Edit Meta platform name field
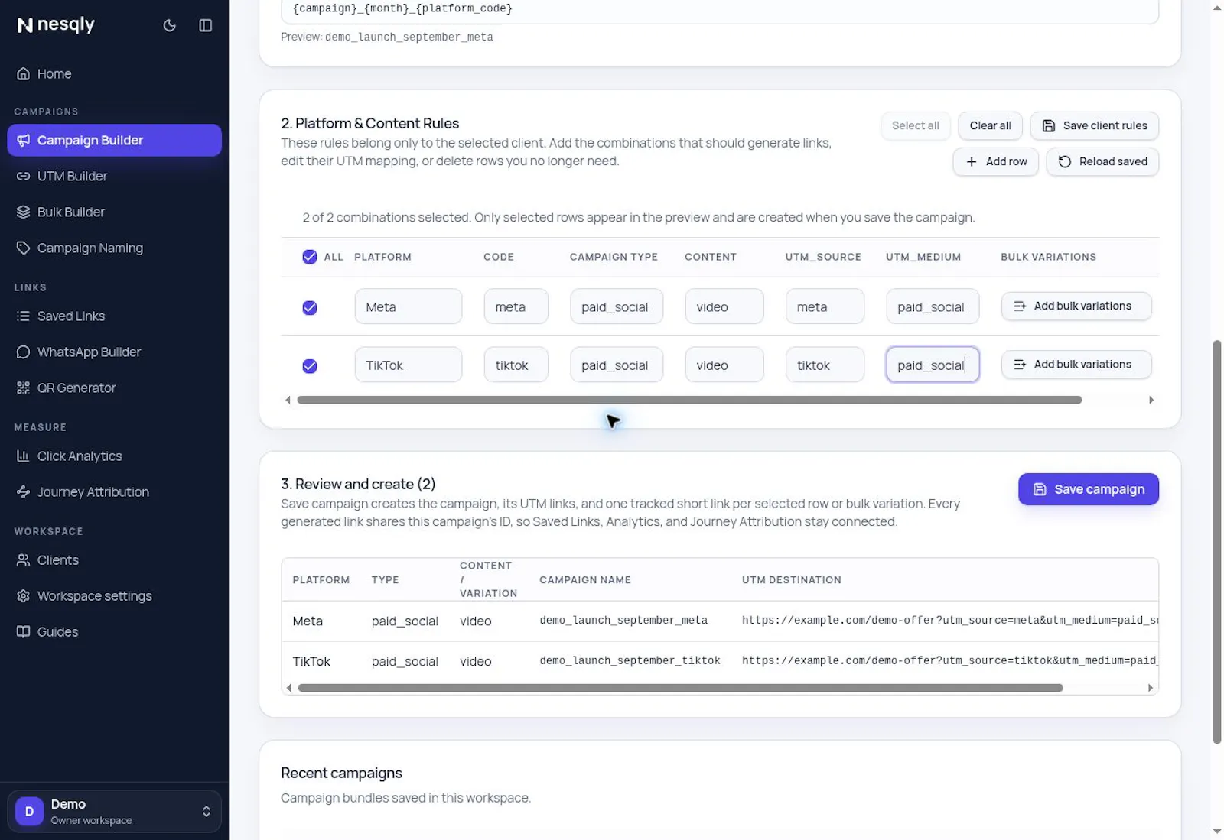This screenshot has width=1224, height=840. point(408,306)
